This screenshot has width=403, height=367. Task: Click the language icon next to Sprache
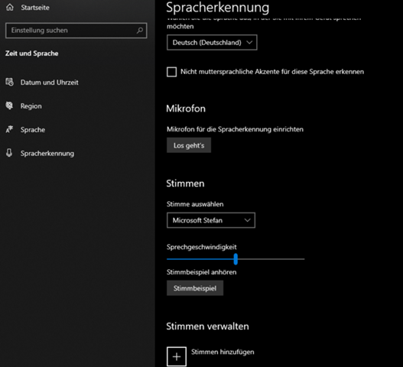(9, 129)
